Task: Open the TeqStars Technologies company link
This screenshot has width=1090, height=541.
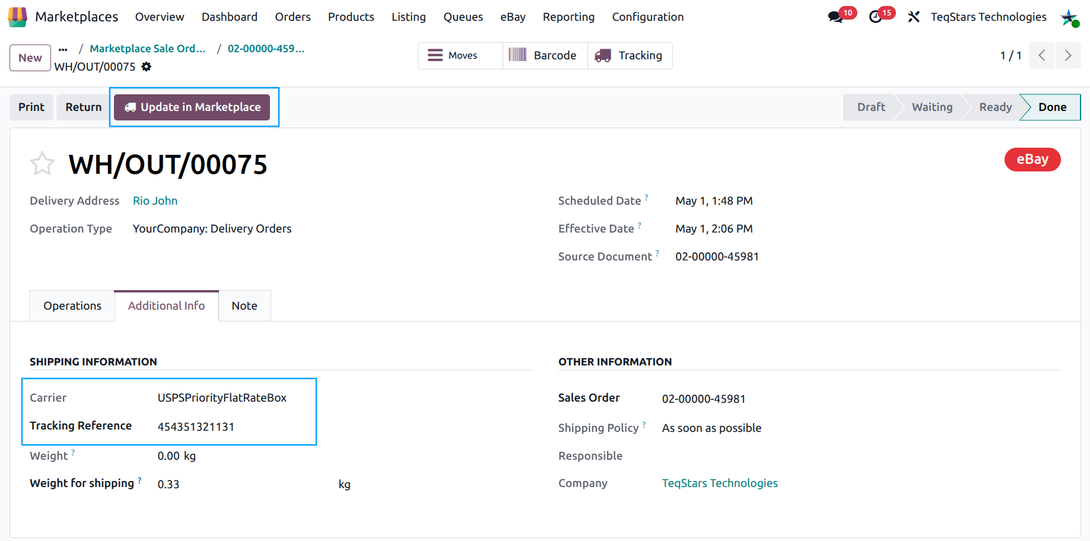Action: pos(720,483)
